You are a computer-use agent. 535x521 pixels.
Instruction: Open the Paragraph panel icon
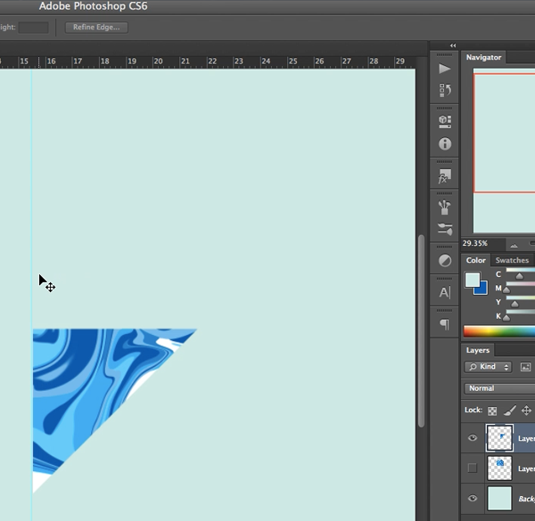point(445,324)
